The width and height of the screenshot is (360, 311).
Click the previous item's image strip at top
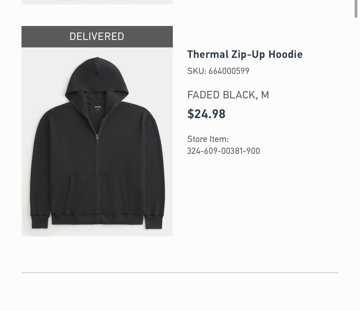tap(97, 2)
